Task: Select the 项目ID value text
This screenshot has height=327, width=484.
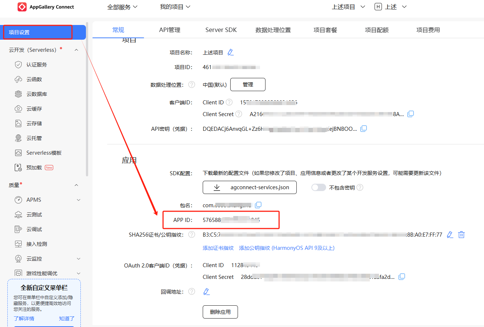Action: coord(231,67)
